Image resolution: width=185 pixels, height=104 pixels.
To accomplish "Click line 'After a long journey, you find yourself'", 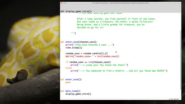I will click(x=116, y=19).
